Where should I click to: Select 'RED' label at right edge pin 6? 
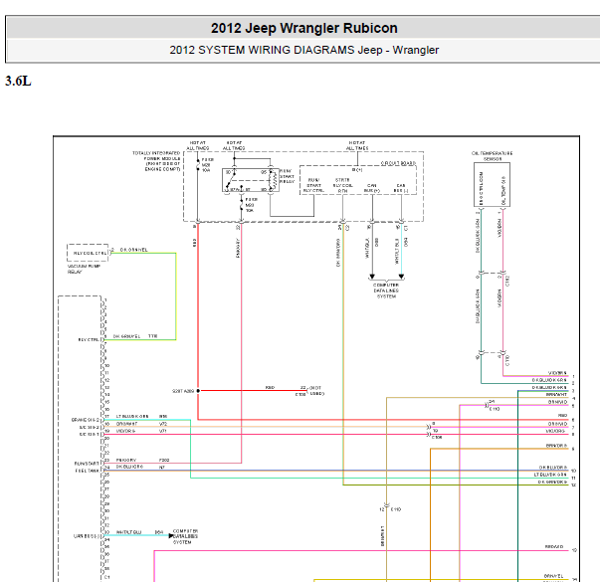(562, 416)
